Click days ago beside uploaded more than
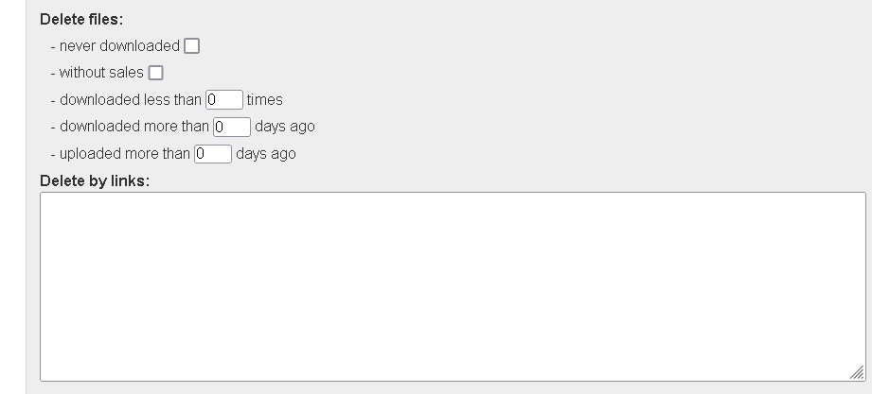 [266, 153]
